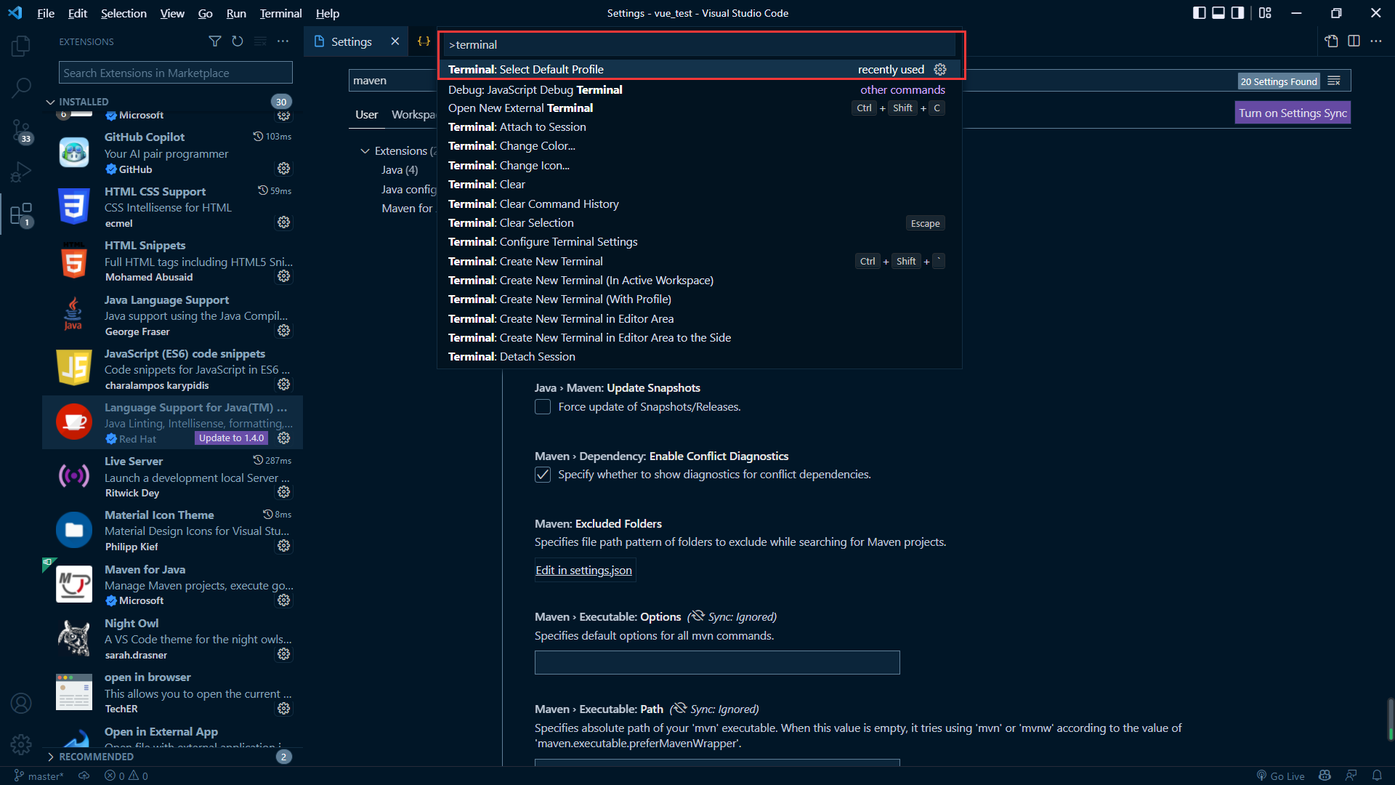Screen dimensions: 1395x785
Task: Customize Layout icon in title bar
Action: pyautogui.click(x=1265, y=13)
